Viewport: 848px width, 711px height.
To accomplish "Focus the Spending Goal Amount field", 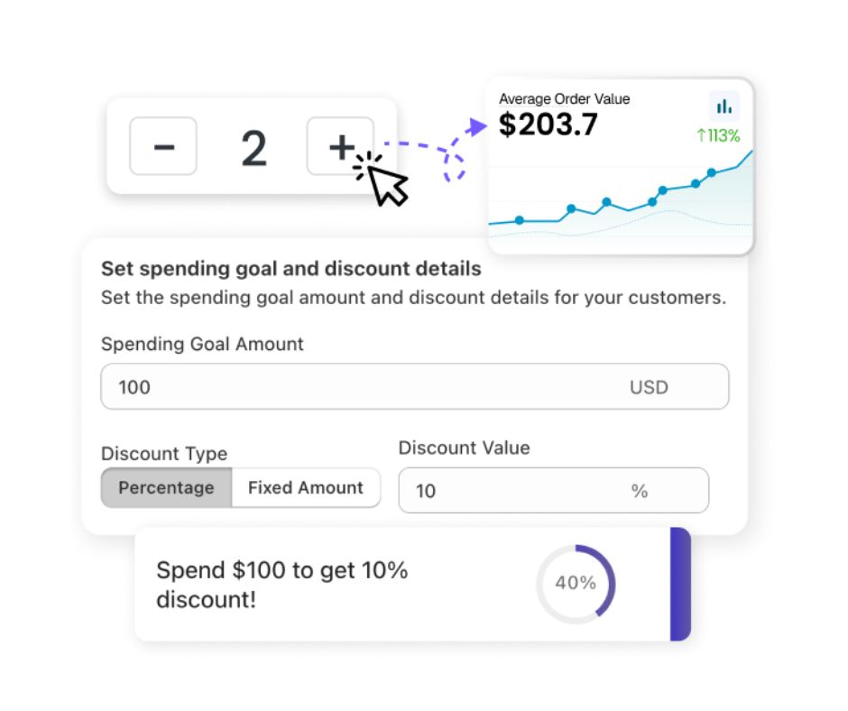I will tap(415, 387).
